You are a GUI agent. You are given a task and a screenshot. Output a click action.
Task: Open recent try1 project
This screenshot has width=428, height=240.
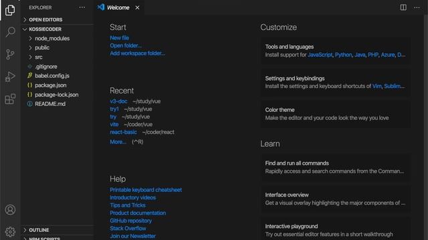[114, 109]
